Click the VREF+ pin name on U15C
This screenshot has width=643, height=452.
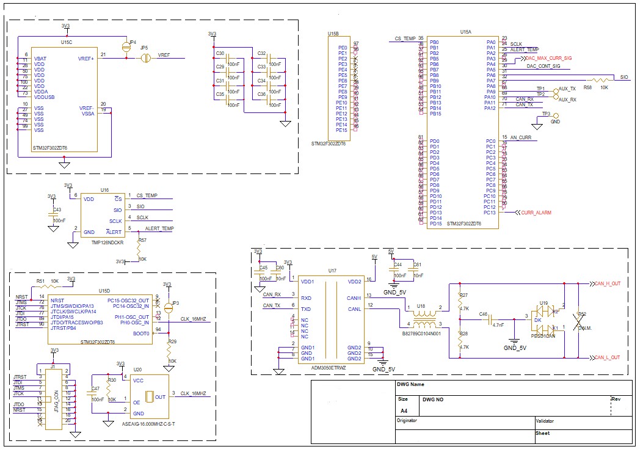(86, 59)
